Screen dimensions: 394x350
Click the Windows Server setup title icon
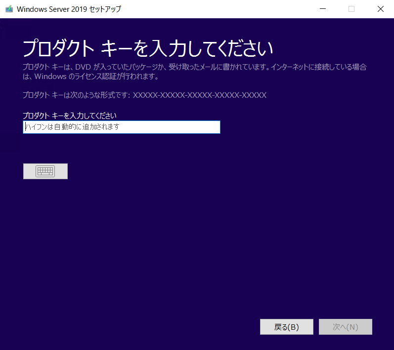(9, 9)
